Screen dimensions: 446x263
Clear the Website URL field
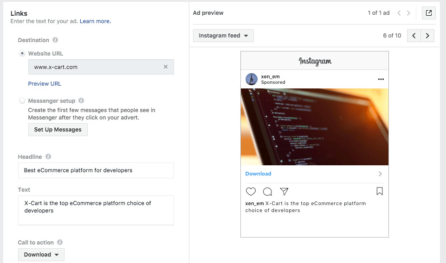pos(166,67)
